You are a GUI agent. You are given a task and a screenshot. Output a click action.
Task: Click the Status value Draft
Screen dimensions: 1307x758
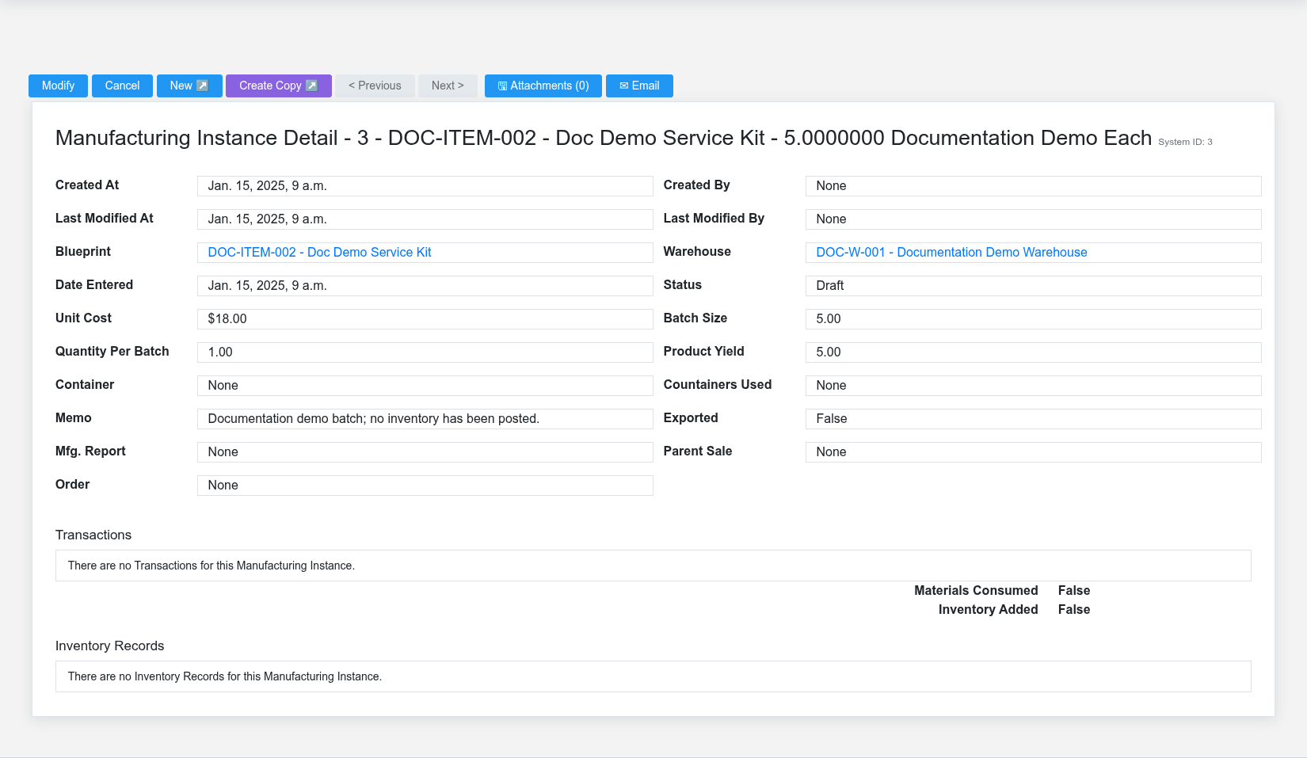(1033, 286)
